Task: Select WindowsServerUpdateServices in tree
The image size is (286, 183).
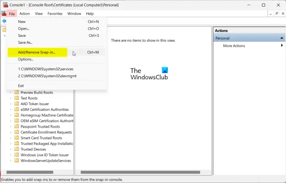Action: (46, 161)
